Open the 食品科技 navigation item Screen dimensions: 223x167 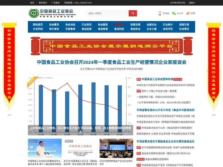(119, 29)
